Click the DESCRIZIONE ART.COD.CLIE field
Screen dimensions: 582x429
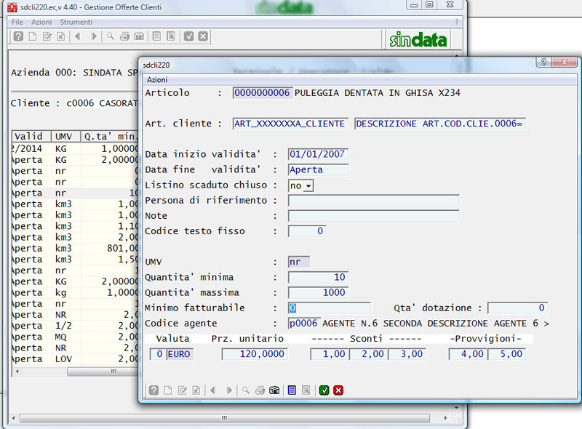[439, 124]
